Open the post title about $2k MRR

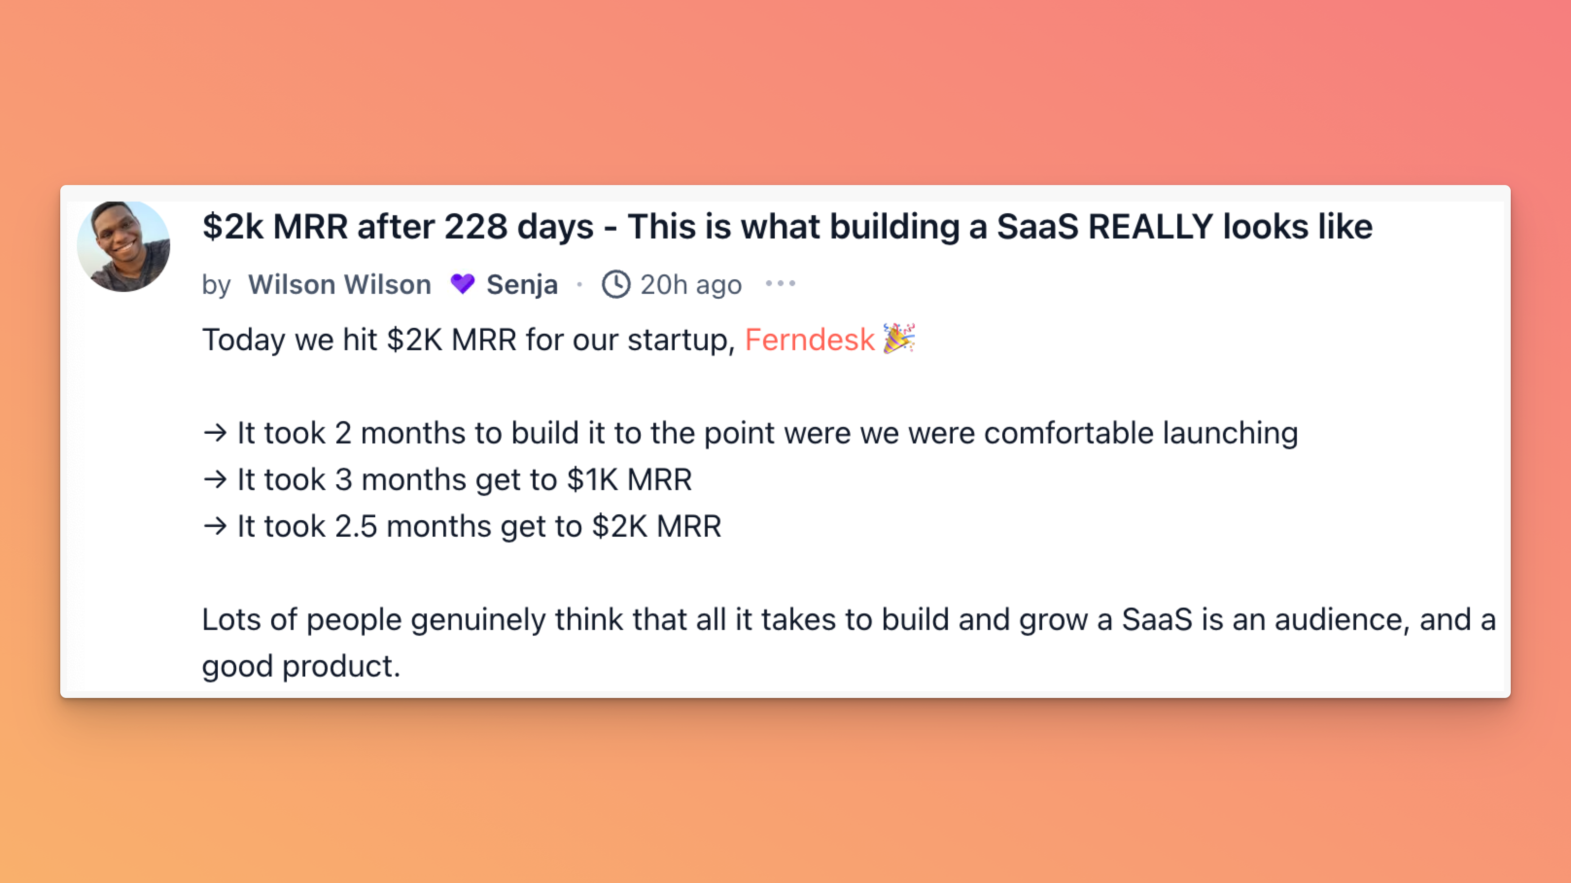[x=787, y=227]
